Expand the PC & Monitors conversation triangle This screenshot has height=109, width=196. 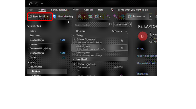75,64
